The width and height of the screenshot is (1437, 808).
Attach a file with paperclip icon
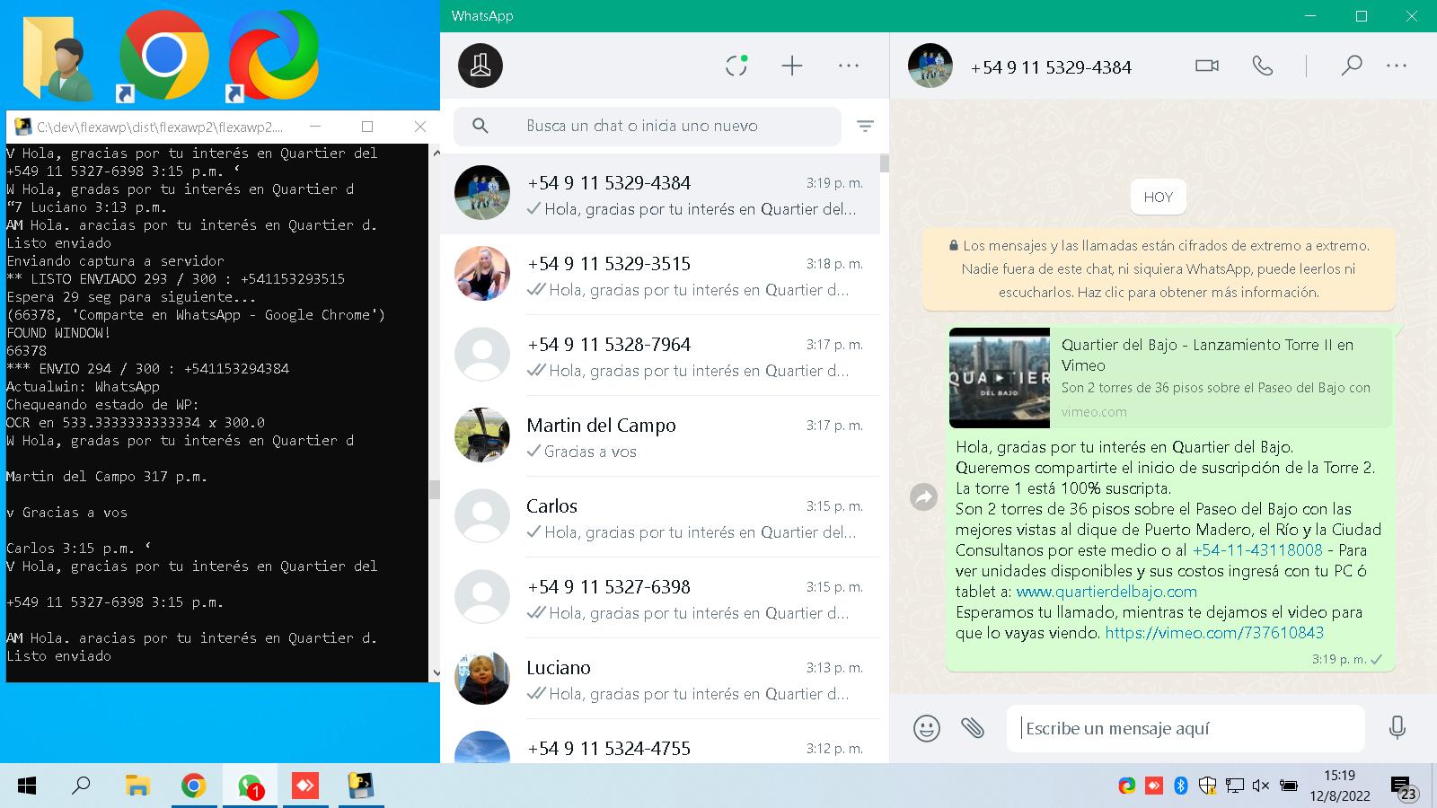(x=973, y=727)
